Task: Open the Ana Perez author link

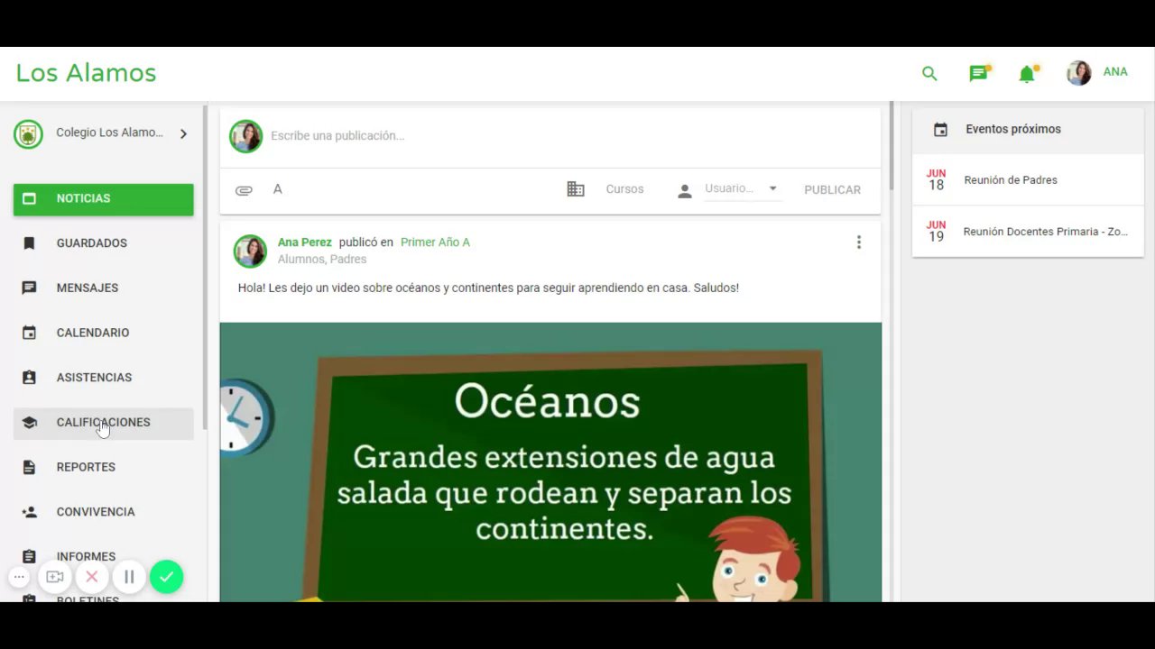Action: pyautogui.click(x=305, y=242)
